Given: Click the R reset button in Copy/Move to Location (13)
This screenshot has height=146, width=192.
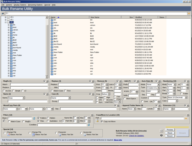Looking at the screenshot, I should (x=188, y=115).
